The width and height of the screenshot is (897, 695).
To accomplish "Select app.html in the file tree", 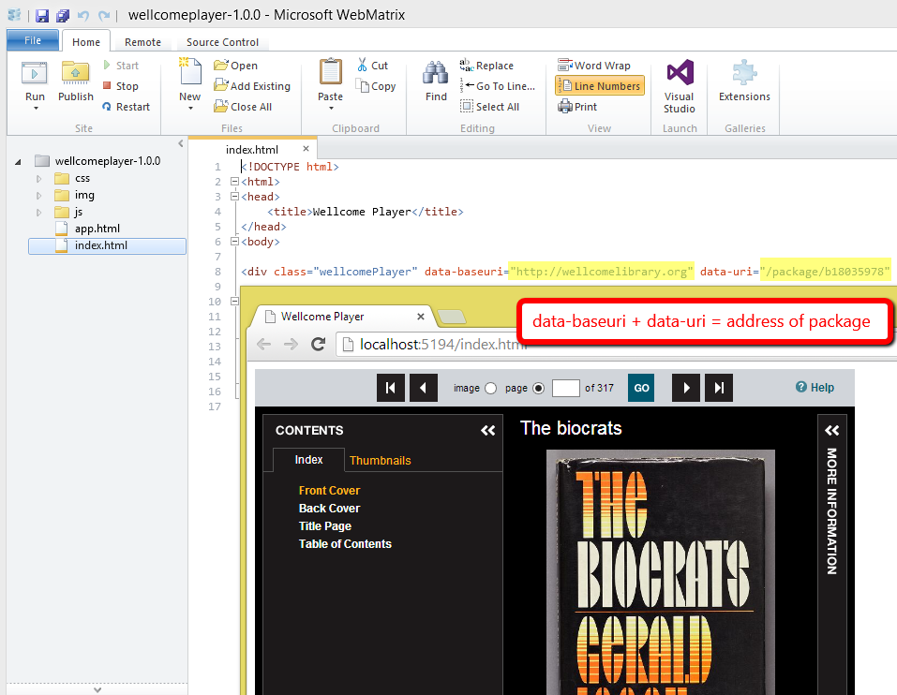I will [97, 229].
